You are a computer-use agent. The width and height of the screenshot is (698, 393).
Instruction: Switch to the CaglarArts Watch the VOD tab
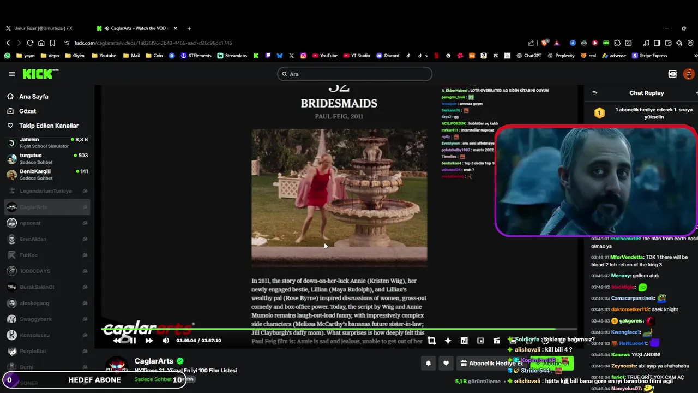point(136,28)
